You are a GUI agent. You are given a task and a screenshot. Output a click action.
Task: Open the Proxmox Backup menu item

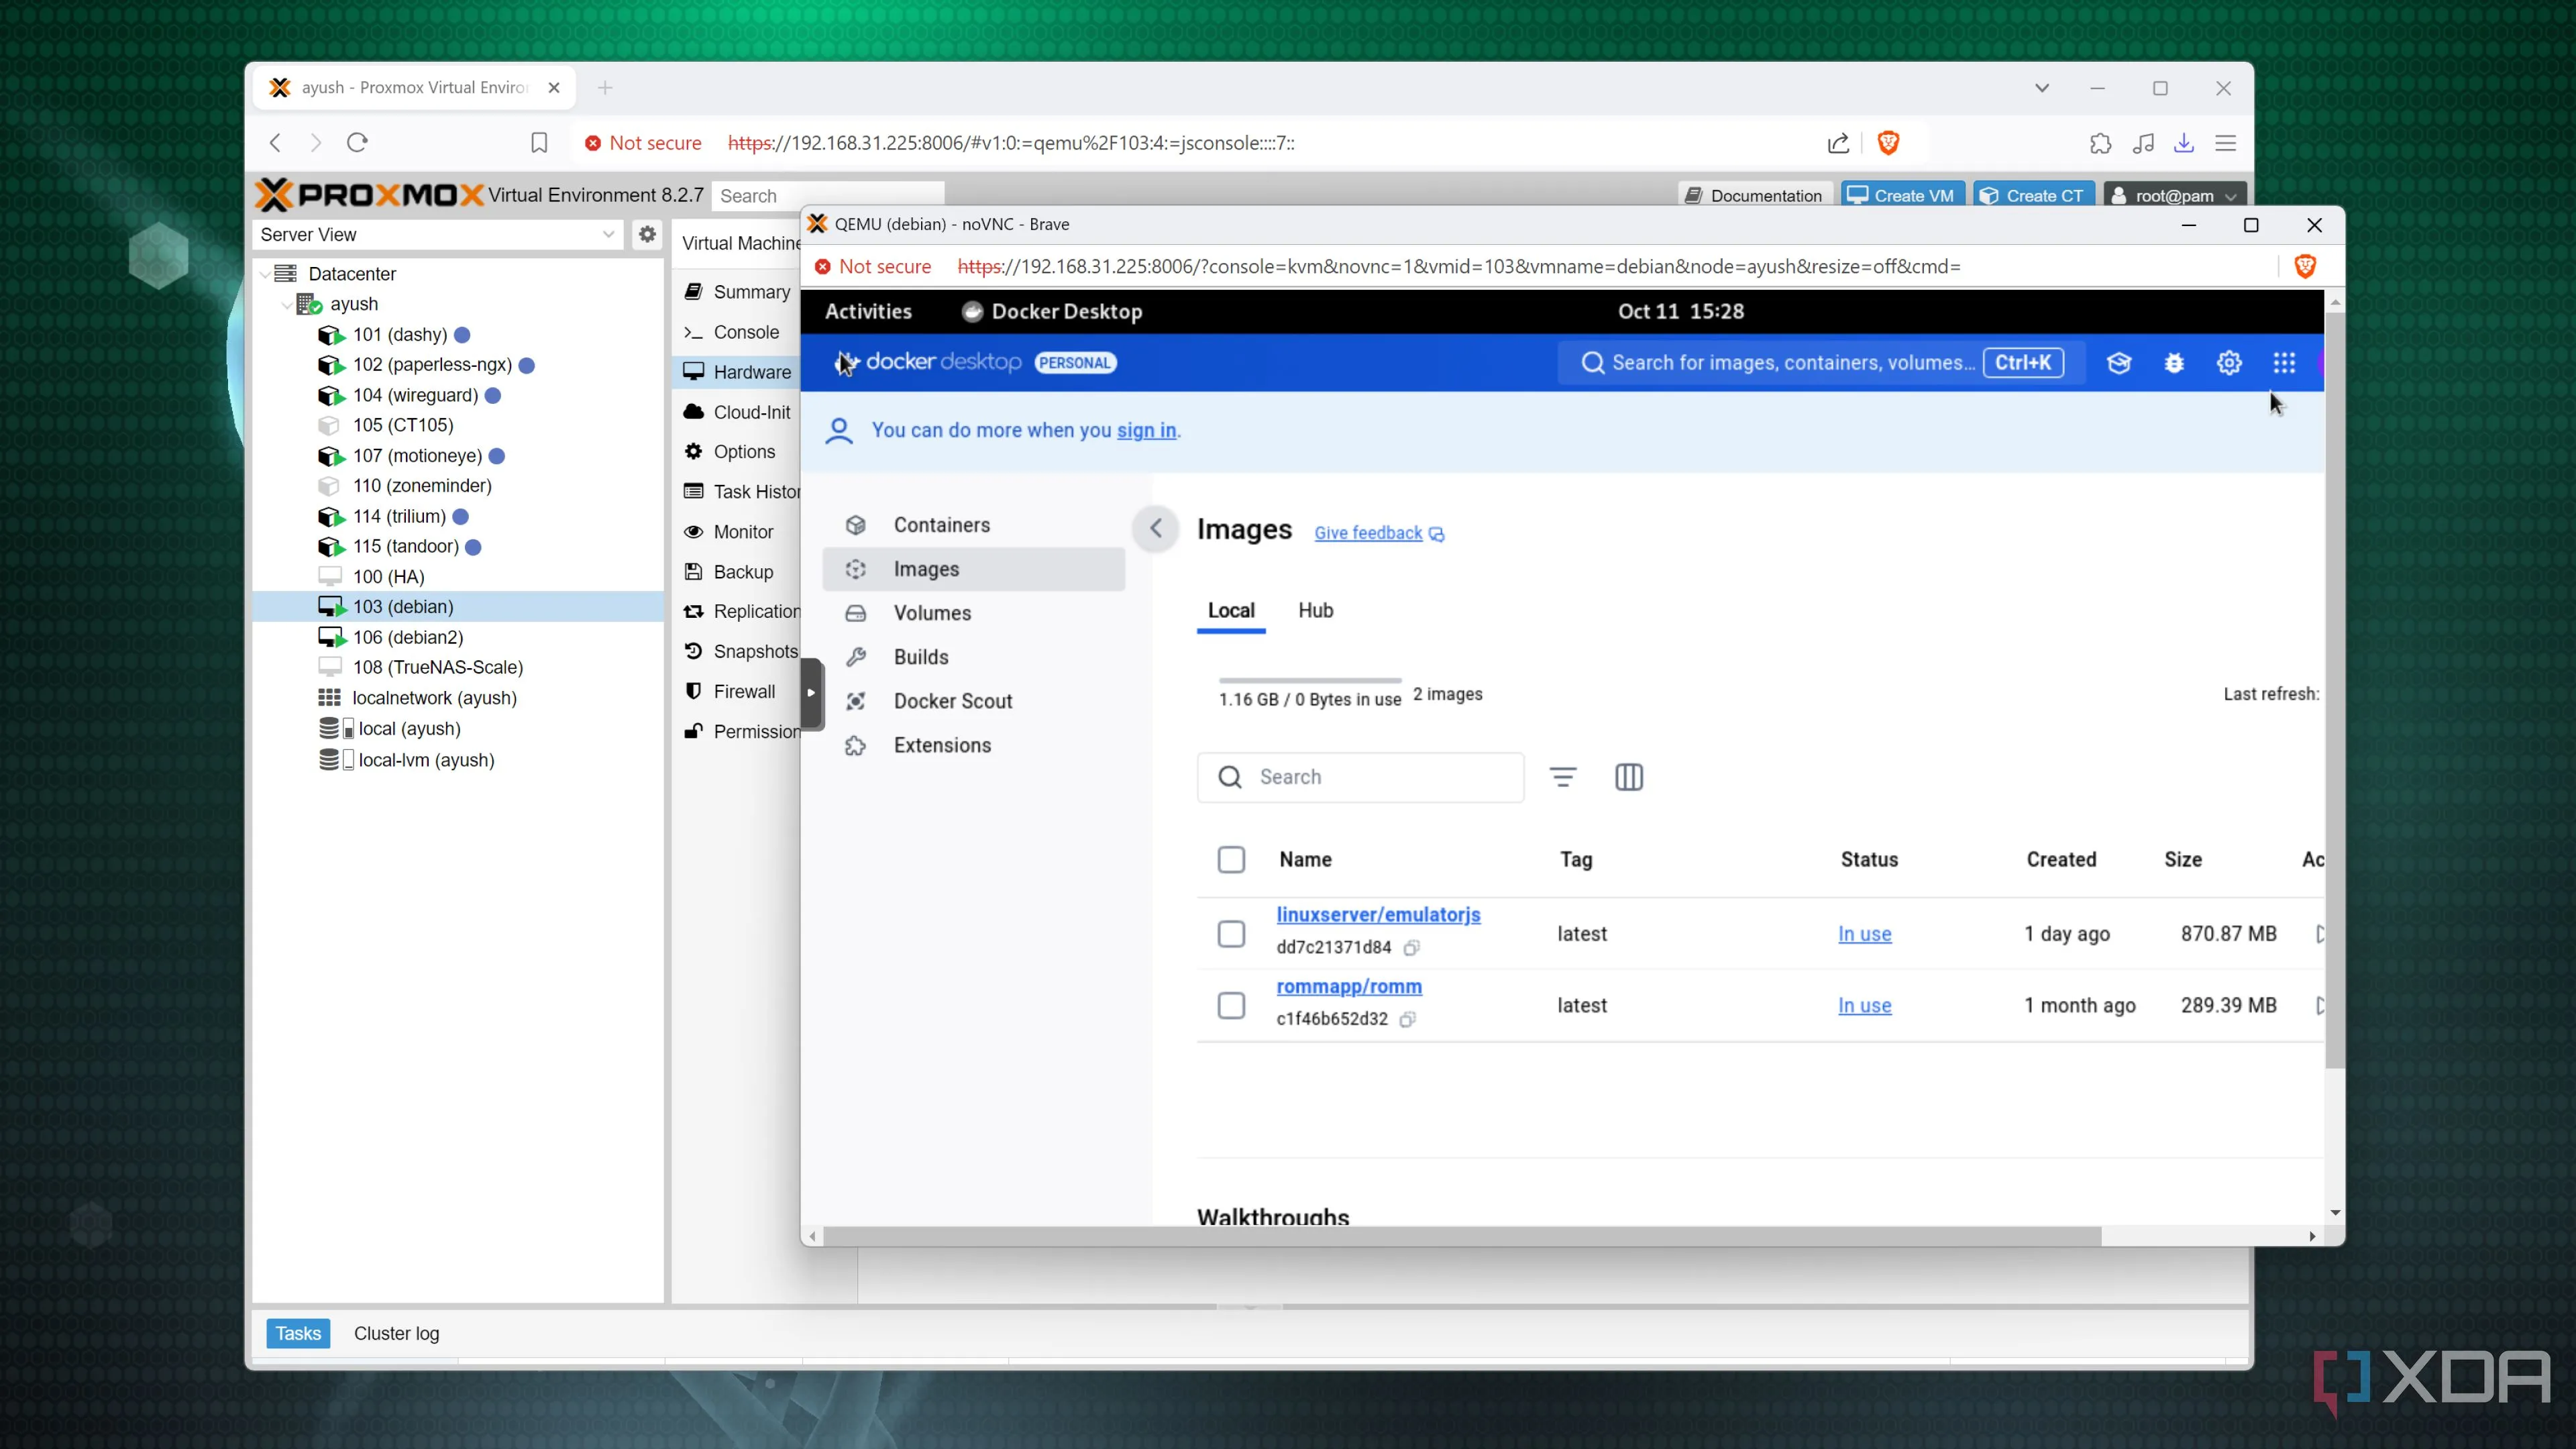(738, 572)
